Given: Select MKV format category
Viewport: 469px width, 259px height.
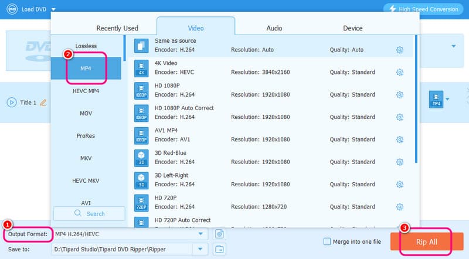Looking at the screenshot, I should [x=86, y=158].
